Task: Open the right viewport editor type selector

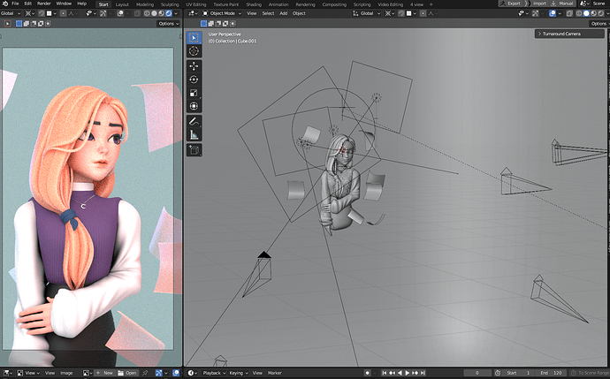Action: point(193,13)
